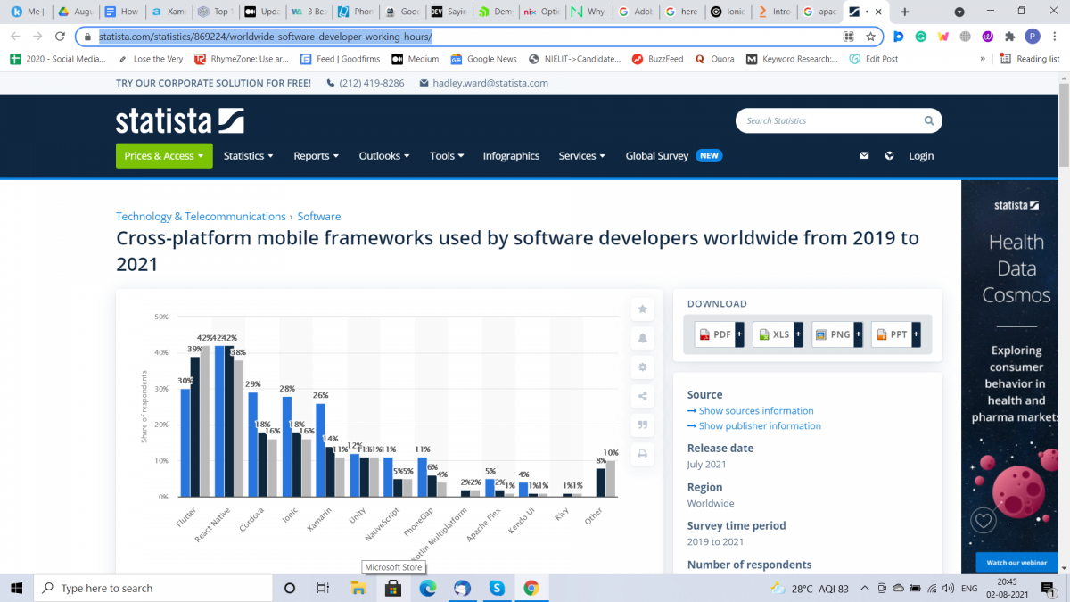Toggle the Reading list panel
1070x602 pixels.
coord(1030,58)
